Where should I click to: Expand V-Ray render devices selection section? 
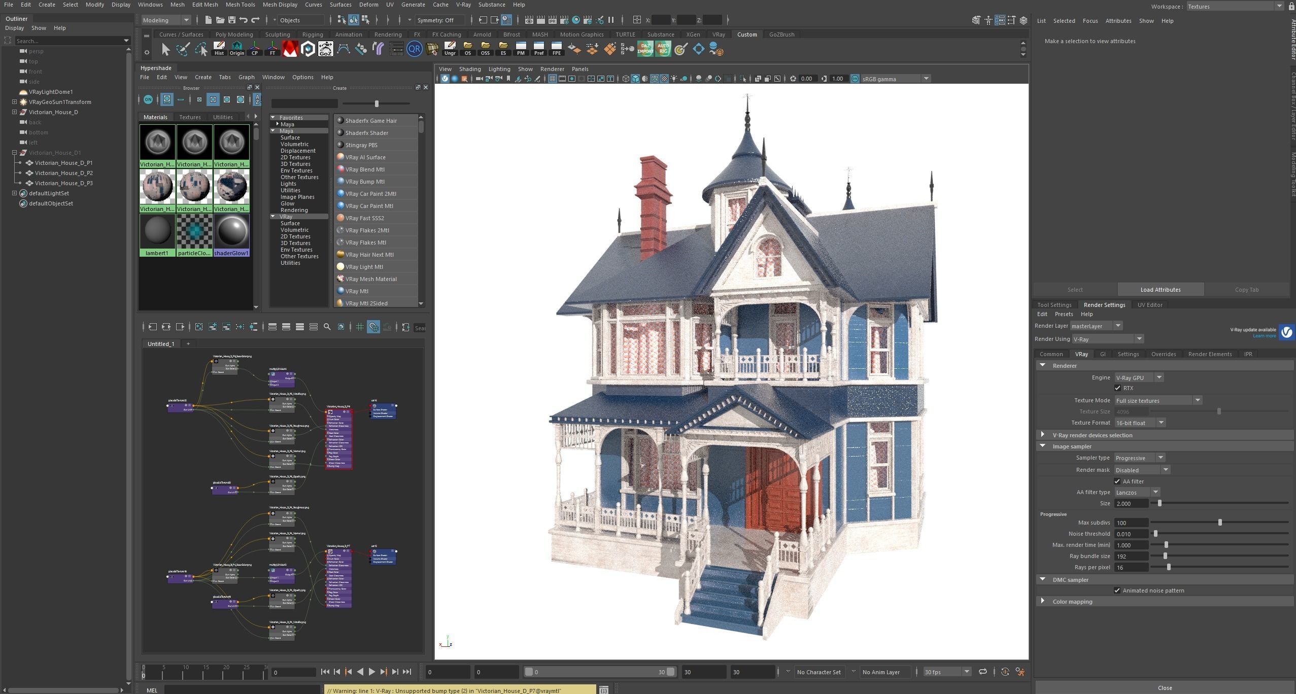point(1165,435)
